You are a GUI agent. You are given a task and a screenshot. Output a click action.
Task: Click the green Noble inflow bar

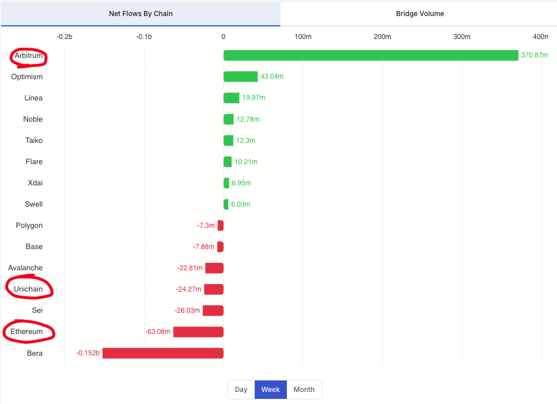click(228, 119)
